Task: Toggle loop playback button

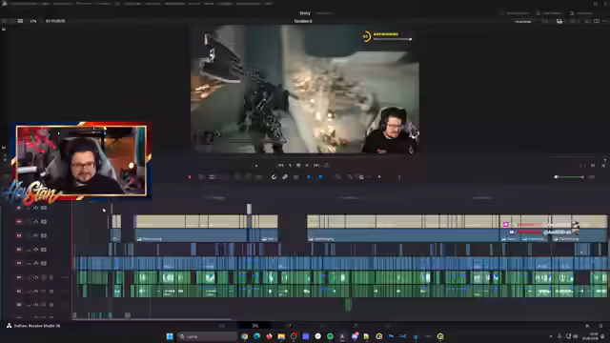Action: click(327, 165)
